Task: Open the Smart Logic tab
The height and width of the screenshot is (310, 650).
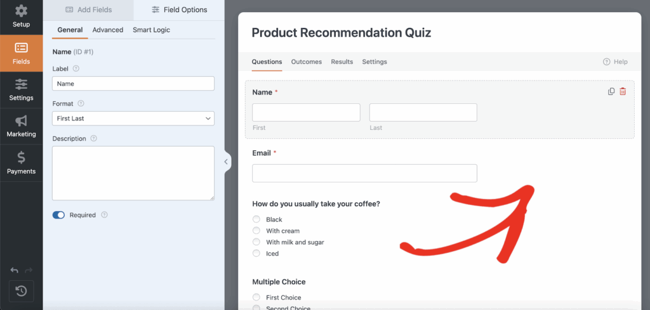Action: pyautogui.click(x=151, y=30)
